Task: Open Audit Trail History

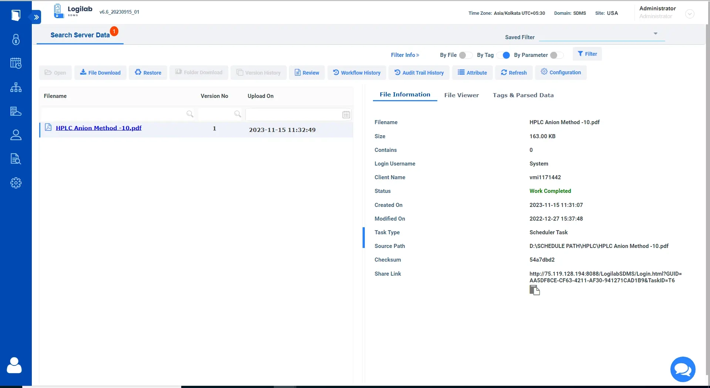Action: [419, 73]
